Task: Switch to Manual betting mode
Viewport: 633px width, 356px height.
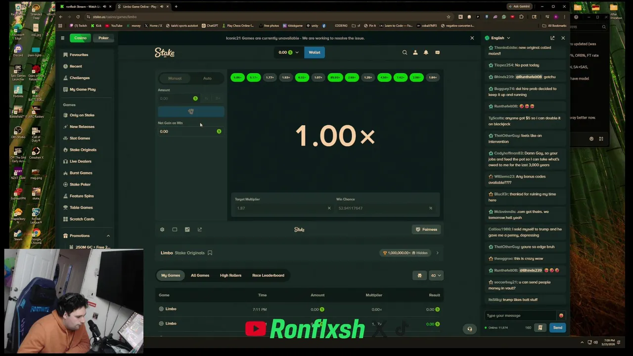Action: pyautogui.click(x=175, y=78)
